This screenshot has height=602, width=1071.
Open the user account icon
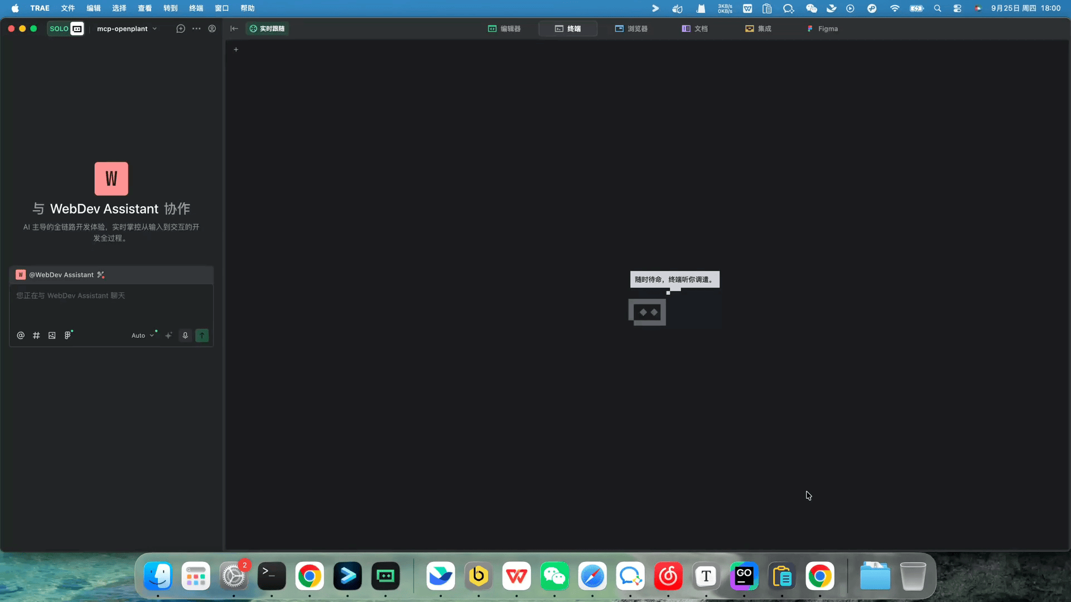[x=212, y=28]
